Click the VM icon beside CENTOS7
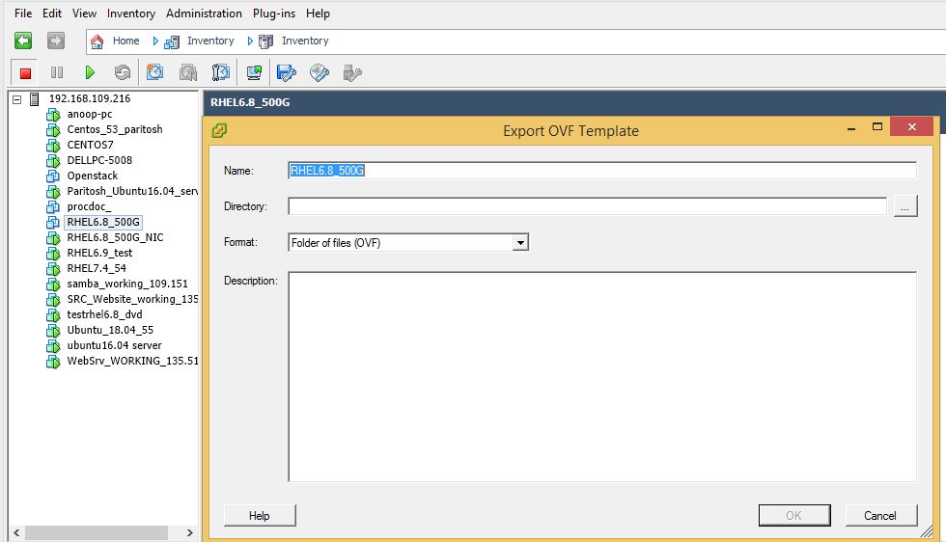The width and height of the screenshot is (946, 542). 53,146
